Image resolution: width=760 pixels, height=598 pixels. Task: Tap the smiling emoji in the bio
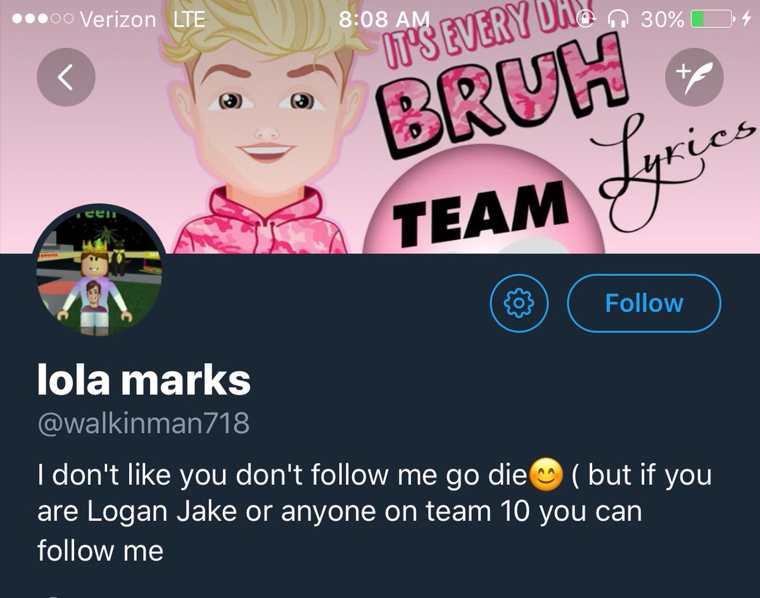546,475
